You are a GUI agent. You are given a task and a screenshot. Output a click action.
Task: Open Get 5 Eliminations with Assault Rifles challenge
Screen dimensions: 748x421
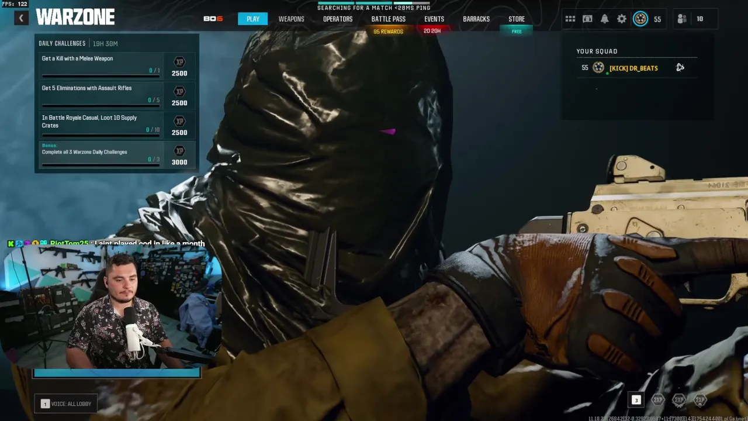116,95
